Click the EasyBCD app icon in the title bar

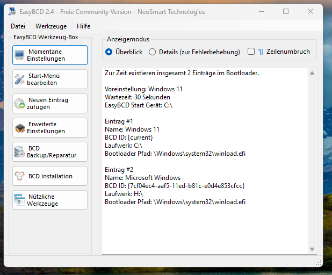(x=12, y=11)
